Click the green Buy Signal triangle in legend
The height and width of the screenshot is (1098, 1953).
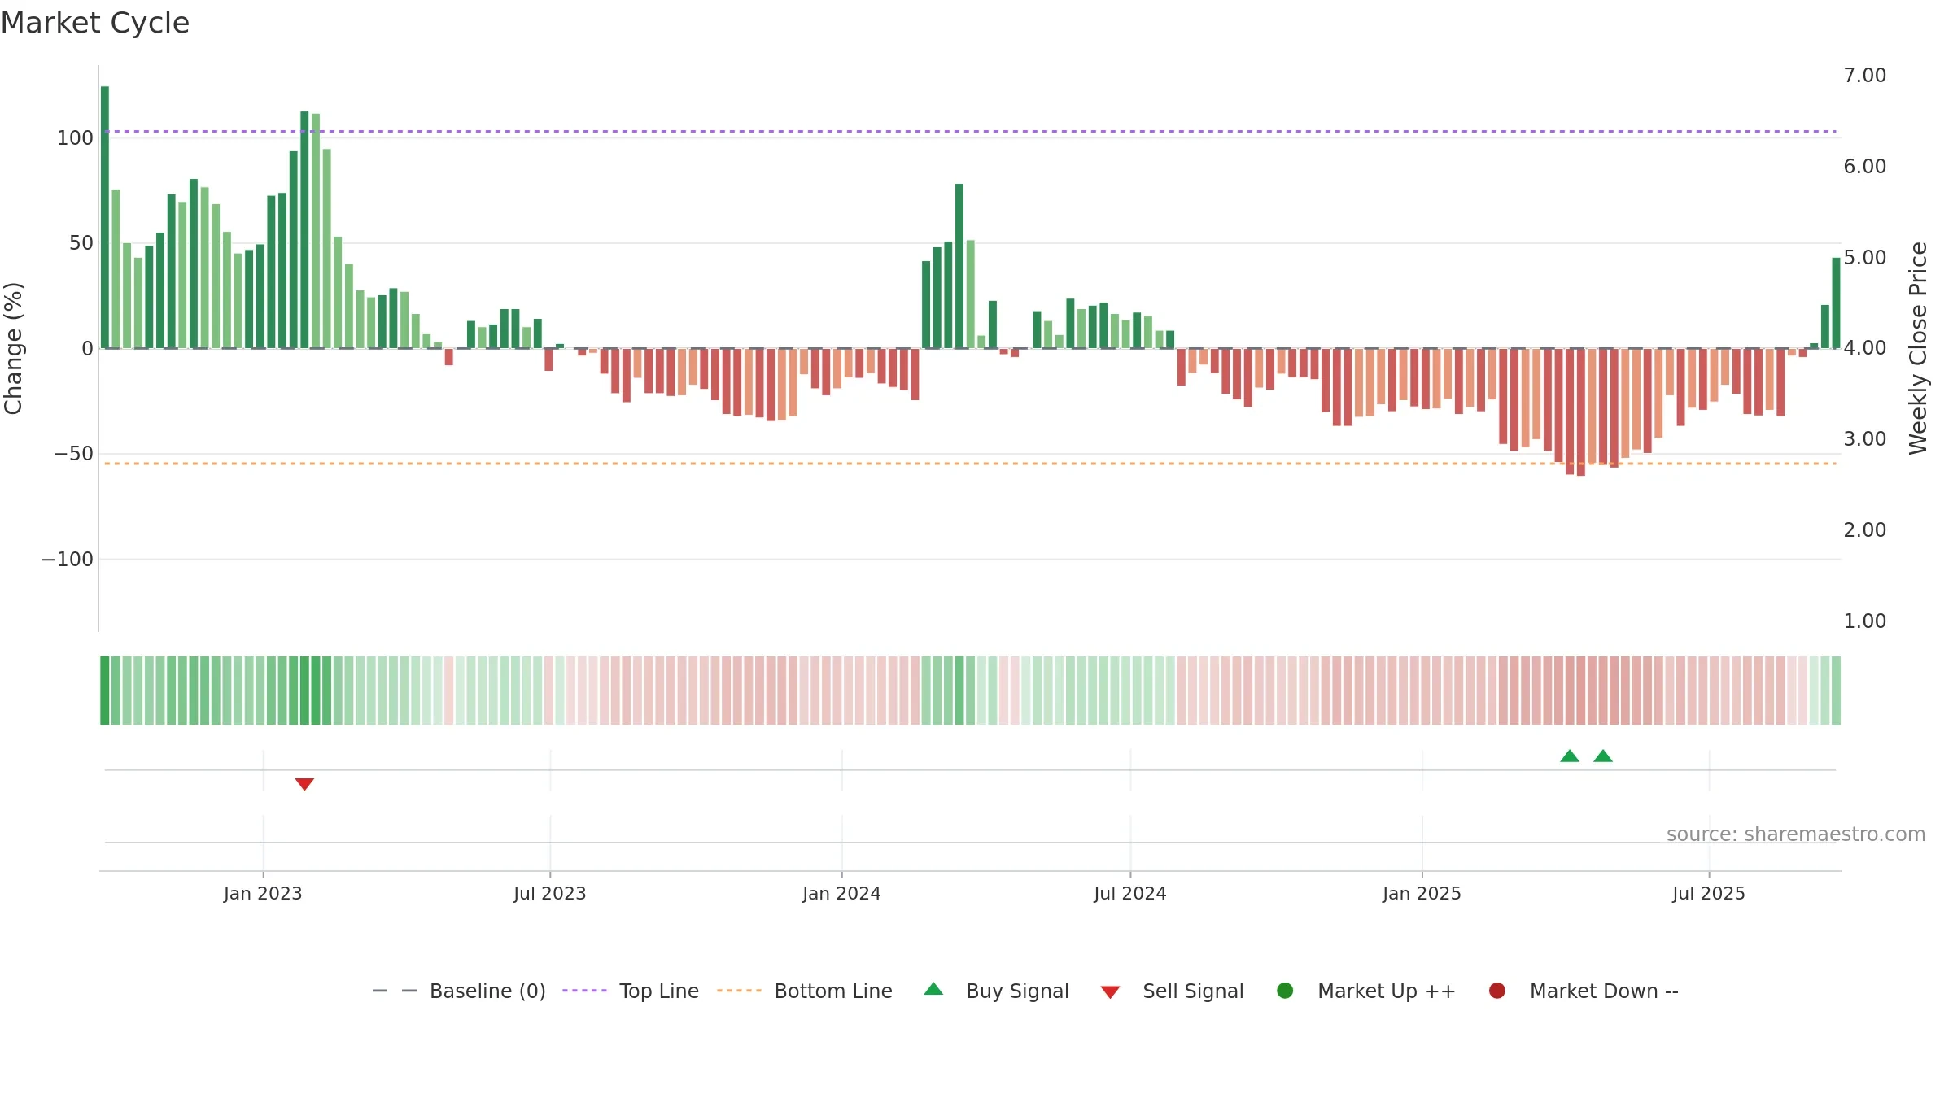click(933, 989)
